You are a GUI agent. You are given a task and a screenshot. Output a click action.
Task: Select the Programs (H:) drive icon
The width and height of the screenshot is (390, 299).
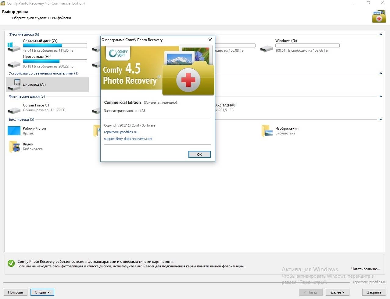[14, 64]
